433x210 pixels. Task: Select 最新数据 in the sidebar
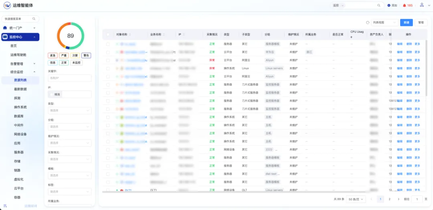coord(20,89)
